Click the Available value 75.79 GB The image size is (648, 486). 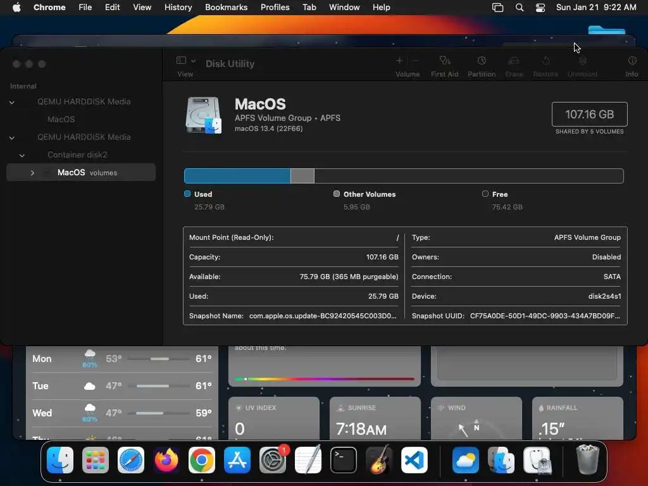[x=349, y=277]
